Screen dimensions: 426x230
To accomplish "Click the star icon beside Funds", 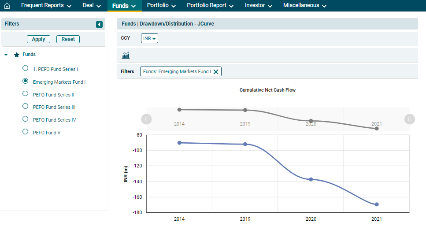I will point(17,55).
